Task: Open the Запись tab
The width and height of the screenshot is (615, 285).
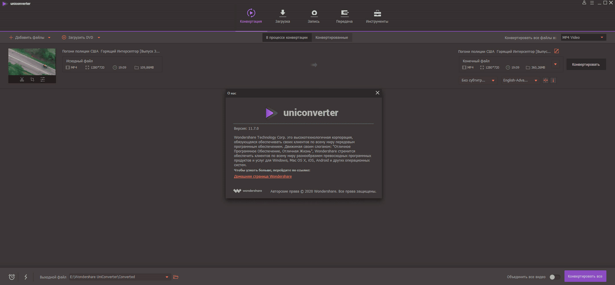Action: click(x=314, y=16)
